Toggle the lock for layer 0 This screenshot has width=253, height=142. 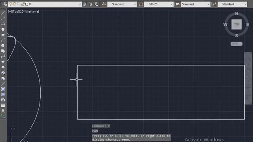point(23,4)
